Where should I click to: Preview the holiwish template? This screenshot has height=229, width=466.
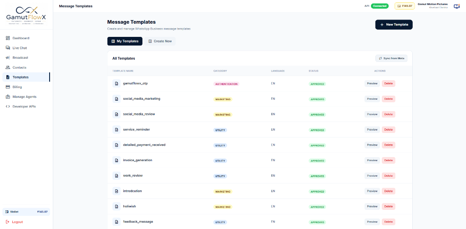tap(372, 206)
